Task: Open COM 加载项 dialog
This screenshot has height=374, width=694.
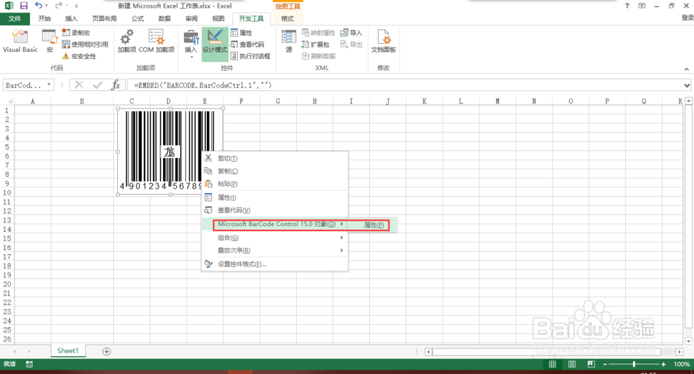Action: pyautogui.click(x=156, y=41)
